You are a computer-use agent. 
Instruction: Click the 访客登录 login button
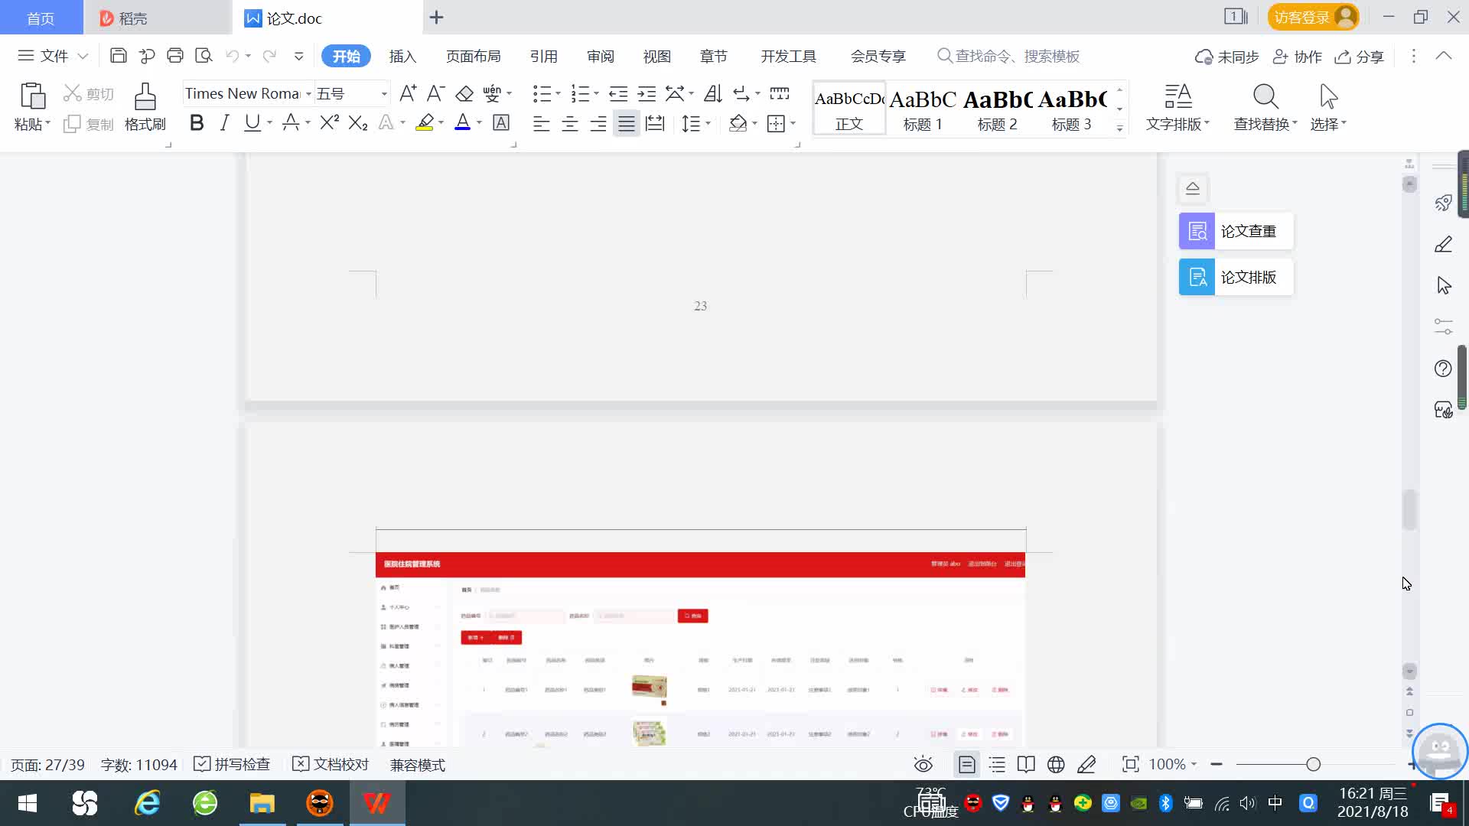pos(1313,17)
